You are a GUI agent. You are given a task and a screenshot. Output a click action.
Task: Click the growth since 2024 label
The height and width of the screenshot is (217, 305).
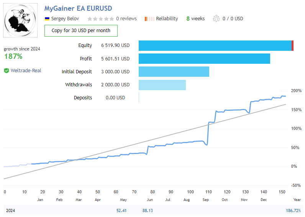pos(22,49)
